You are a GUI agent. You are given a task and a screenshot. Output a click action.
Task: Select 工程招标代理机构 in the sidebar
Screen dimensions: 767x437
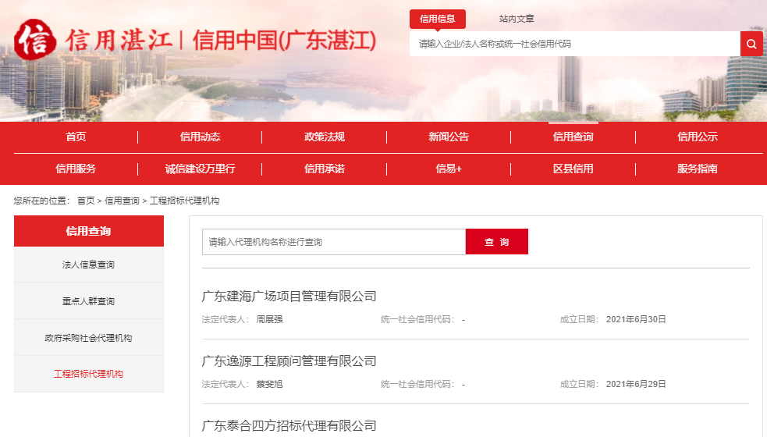[x=88, y=374]
